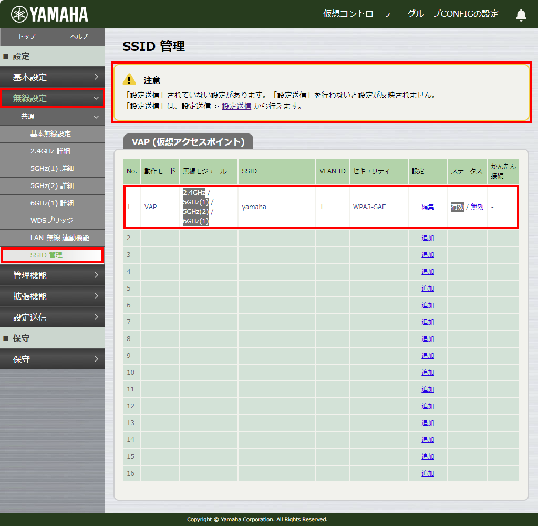
Task: Open the ヘルプ tab
Action: tap(79, 37)
